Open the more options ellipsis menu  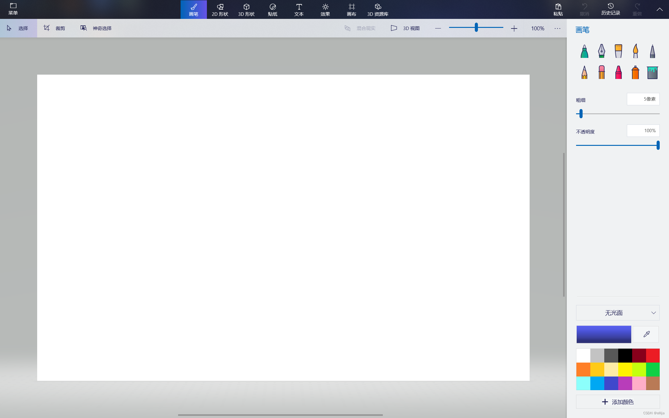557,28
